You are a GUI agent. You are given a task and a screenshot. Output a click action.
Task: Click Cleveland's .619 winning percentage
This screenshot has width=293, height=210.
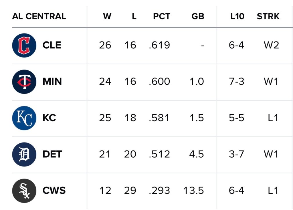pyautogui.click(x=159, y=45)
